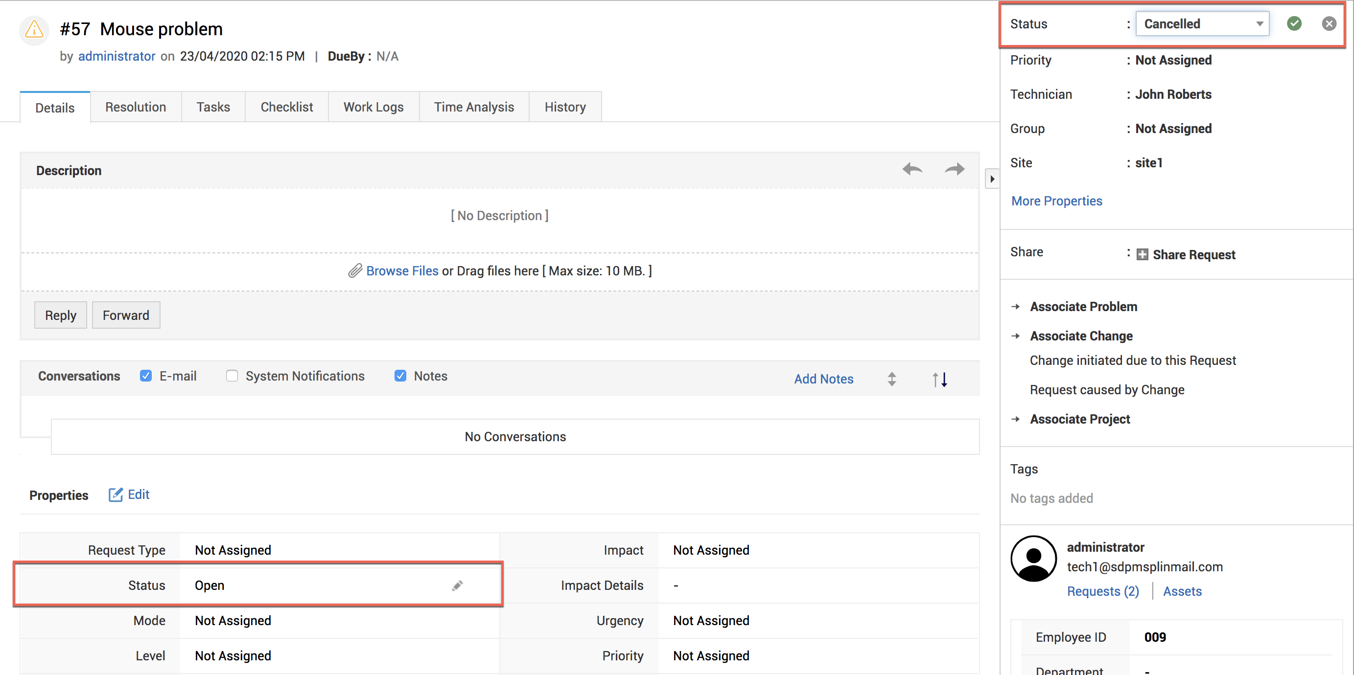This screenshot has width=1354, height=675.
Task: Click the next request arrow in Description
Action: 955,169
